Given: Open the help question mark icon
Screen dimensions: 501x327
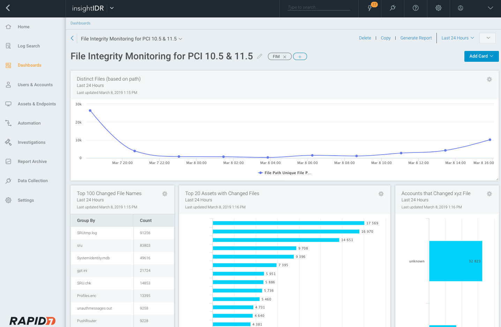Looking at the screenshot, I should pos(416,8).
